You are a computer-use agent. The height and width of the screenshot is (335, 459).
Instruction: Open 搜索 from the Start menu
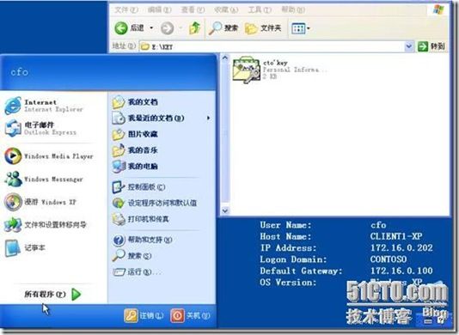[x=132, y=256]
